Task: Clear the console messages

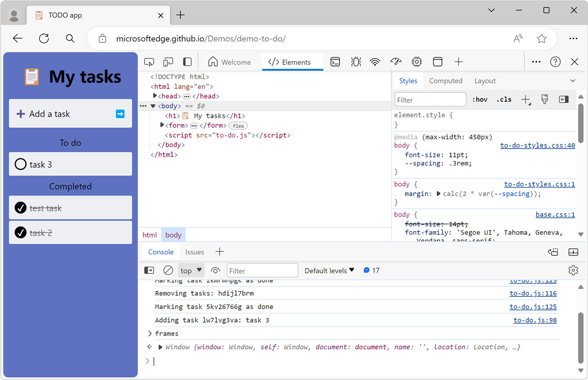Action: [168, 270]
